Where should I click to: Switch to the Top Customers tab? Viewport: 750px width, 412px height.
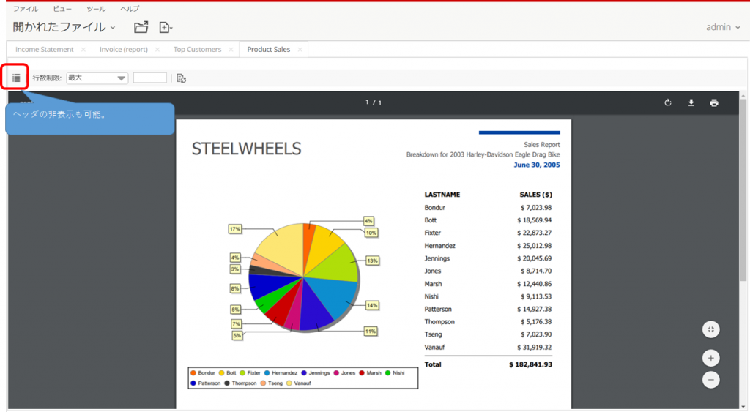197,50
